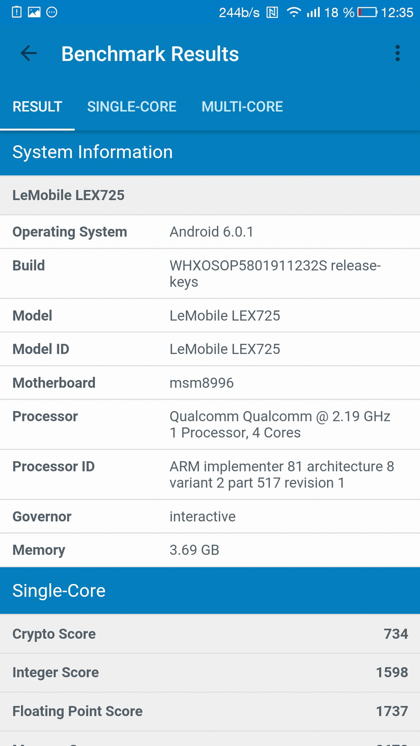Tap the Memory label
This screenshot has width=420, height=746.
click(39, 550)
